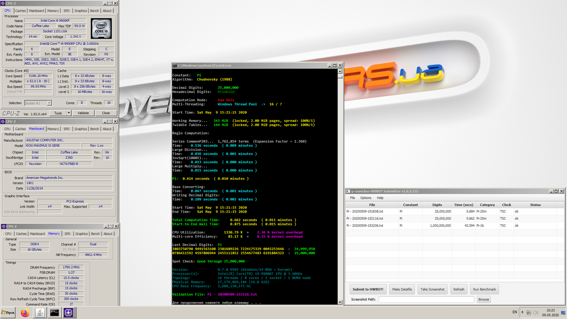The image size is (567, 319).
Task: Switch to the cmd.exe taskbar button
Action: [54, 313]
